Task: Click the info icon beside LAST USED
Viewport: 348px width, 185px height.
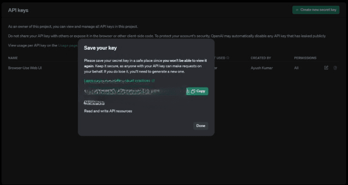Action: [x=228, y=58]
